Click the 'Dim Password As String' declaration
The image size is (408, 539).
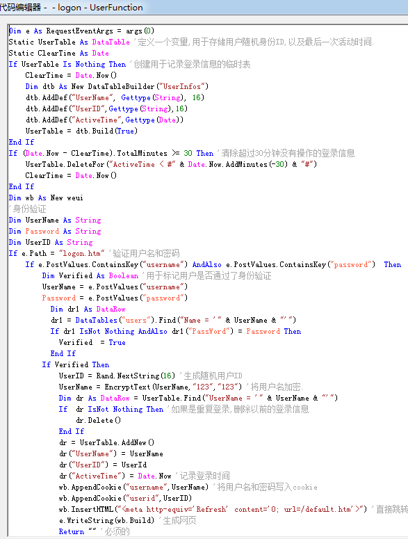point(55,231)
